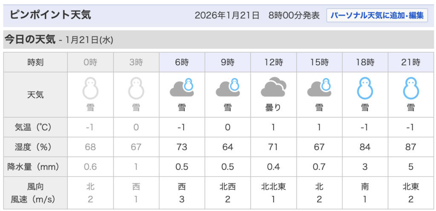Click the 21時 blue snowman icon
This screenshot has width=436, height=211.
pos(411,88)
